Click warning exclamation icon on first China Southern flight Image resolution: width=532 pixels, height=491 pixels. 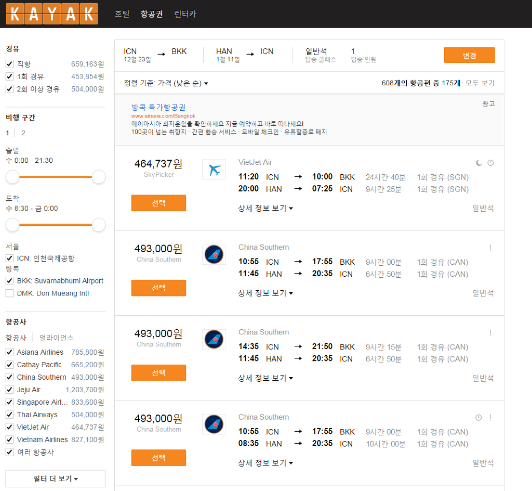[x=490, y=248]
